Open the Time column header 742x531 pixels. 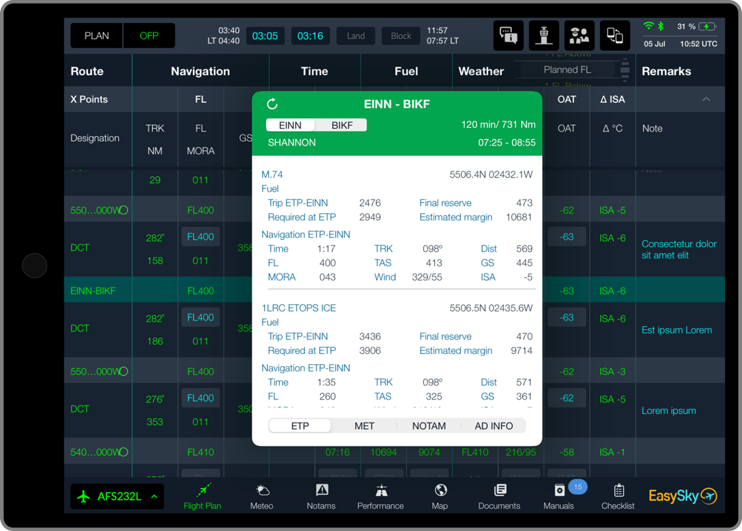(x=315, y=71)
